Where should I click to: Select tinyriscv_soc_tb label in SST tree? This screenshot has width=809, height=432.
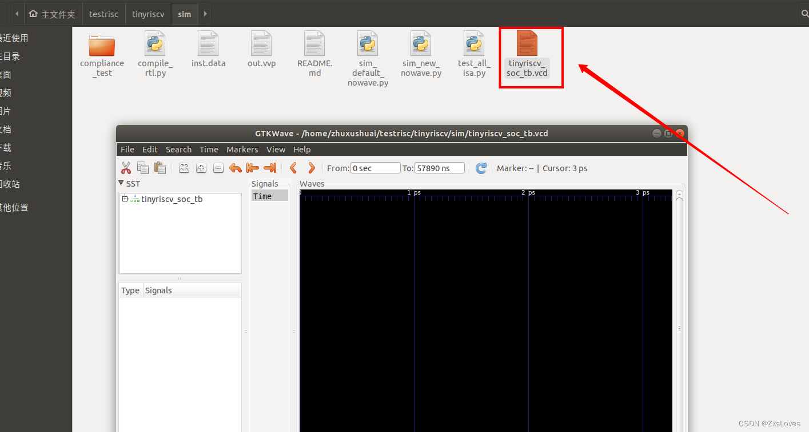pyautogui.click(x=172, y=199)
